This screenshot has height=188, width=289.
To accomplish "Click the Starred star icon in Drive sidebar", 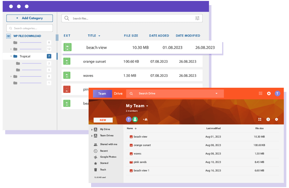I will click(x=95, y=163).
